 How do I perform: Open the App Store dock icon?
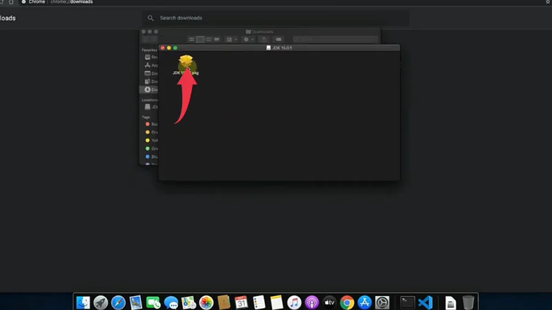point(365,302)
